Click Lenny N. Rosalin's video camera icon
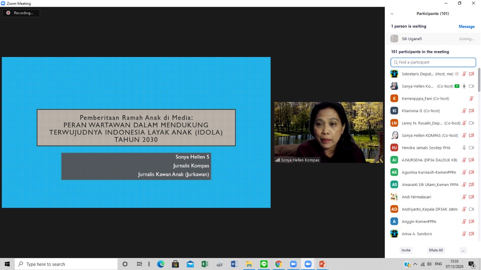This screenshot has width=481, height=270. (x=471, y=123)
